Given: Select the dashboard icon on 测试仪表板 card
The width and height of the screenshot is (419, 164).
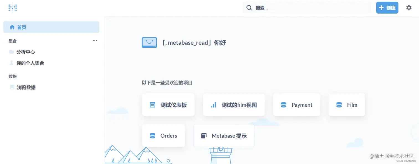Looking at the screenshot, I should tap(152, 105).
